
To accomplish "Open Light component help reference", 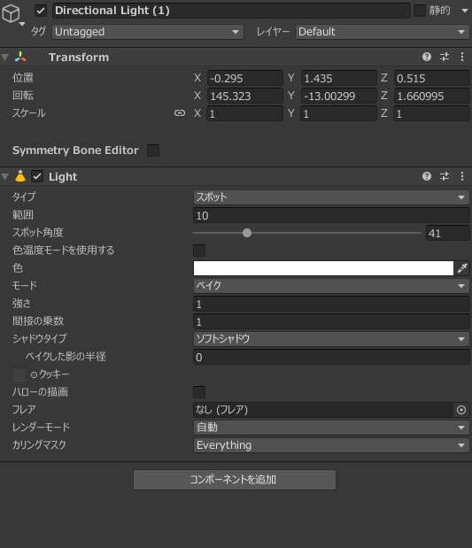I will tap(427, 176).
